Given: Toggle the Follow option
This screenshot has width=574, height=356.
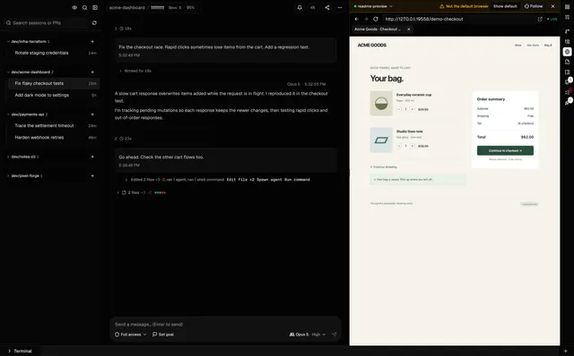Looking at the screenshot, I should [534, 6].
